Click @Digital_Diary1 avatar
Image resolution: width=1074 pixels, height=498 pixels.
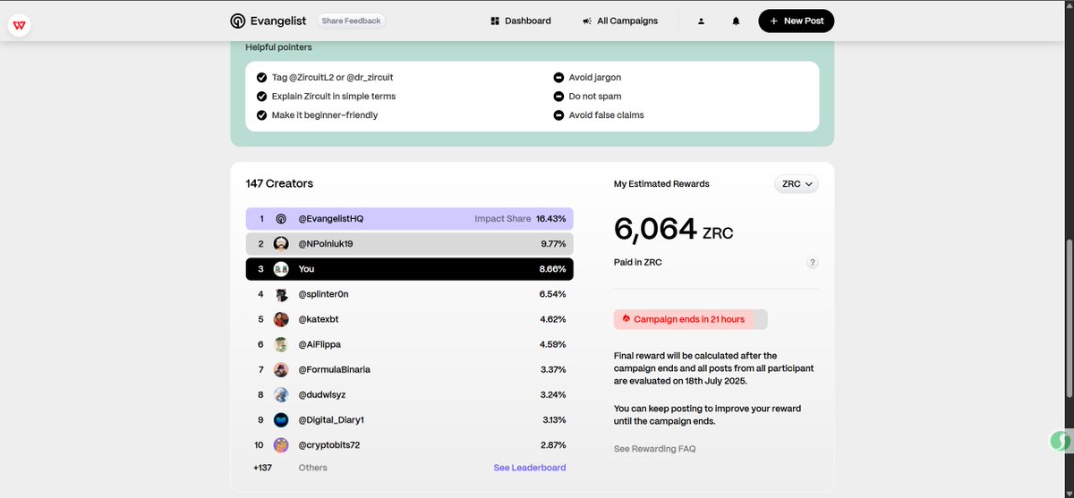(x=281, y=419)
